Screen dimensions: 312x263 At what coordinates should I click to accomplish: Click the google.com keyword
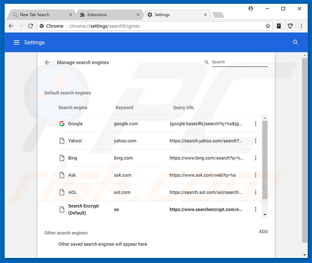click(126, 124)
